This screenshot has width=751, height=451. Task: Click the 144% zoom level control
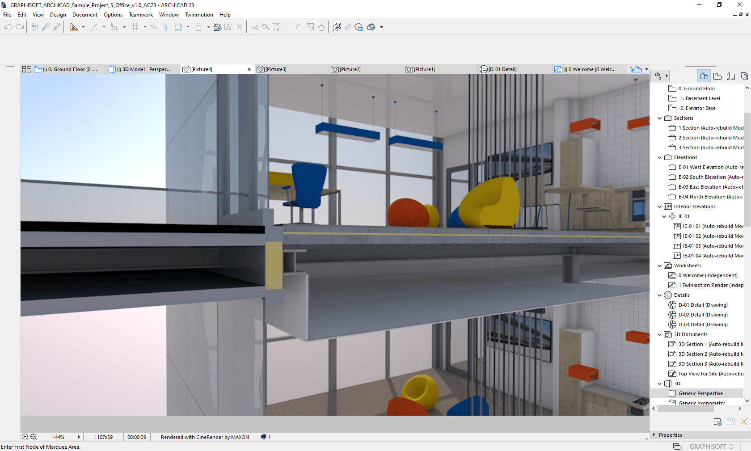(x=59, y=437)
